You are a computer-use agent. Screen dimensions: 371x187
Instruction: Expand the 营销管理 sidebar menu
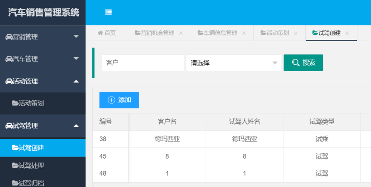tap(76, 37)
